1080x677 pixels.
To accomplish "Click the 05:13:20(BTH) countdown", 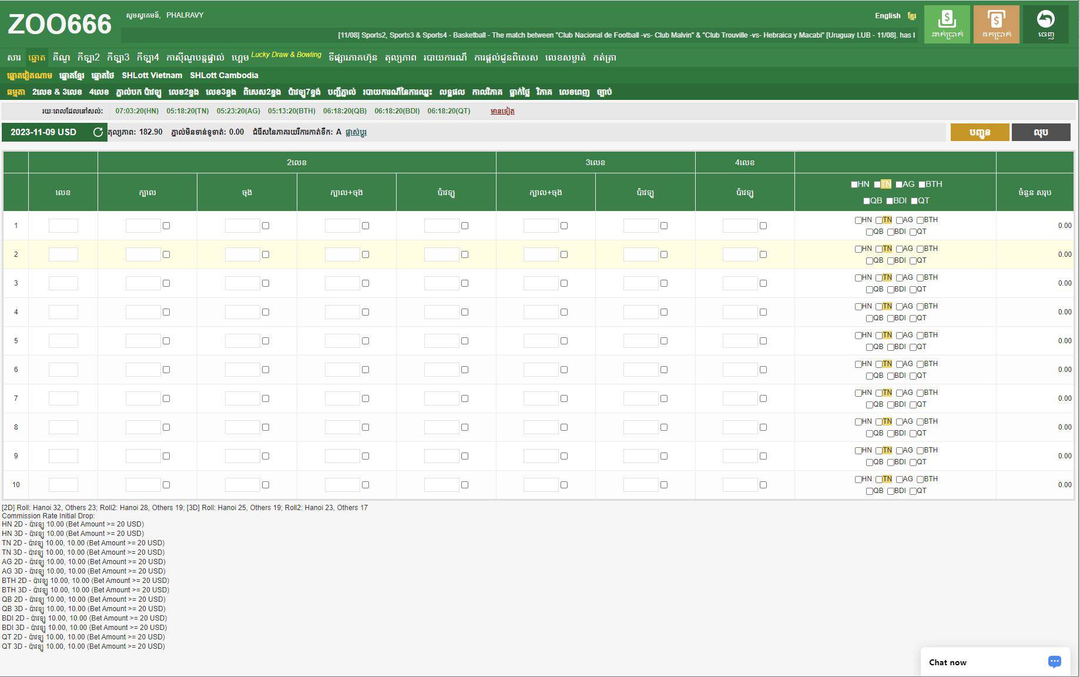I will (x=291, y=111).
